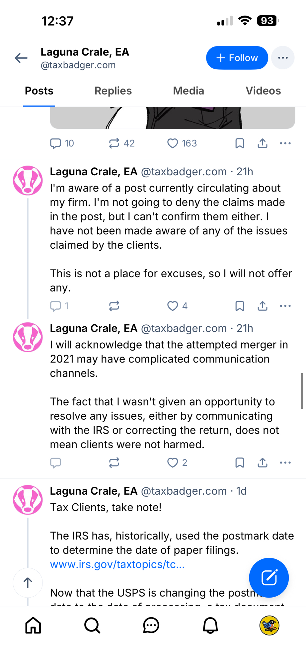Open compose new post button
The width and height of the screenshot is (306, 664).
(x=268, y=578)
